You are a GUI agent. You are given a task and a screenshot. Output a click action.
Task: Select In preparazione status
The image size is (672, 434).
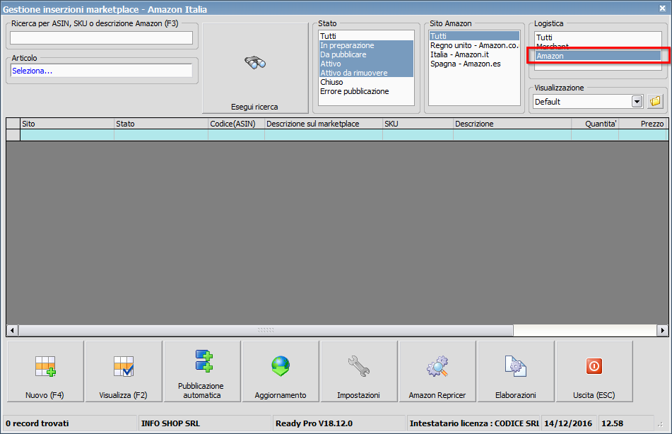tap(367, 45)
